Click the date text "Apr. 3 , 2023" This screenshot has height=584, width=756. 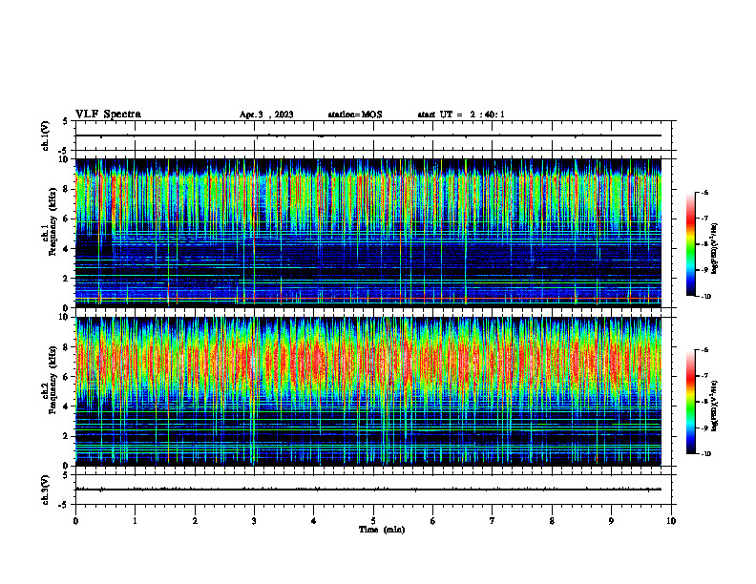266,115
